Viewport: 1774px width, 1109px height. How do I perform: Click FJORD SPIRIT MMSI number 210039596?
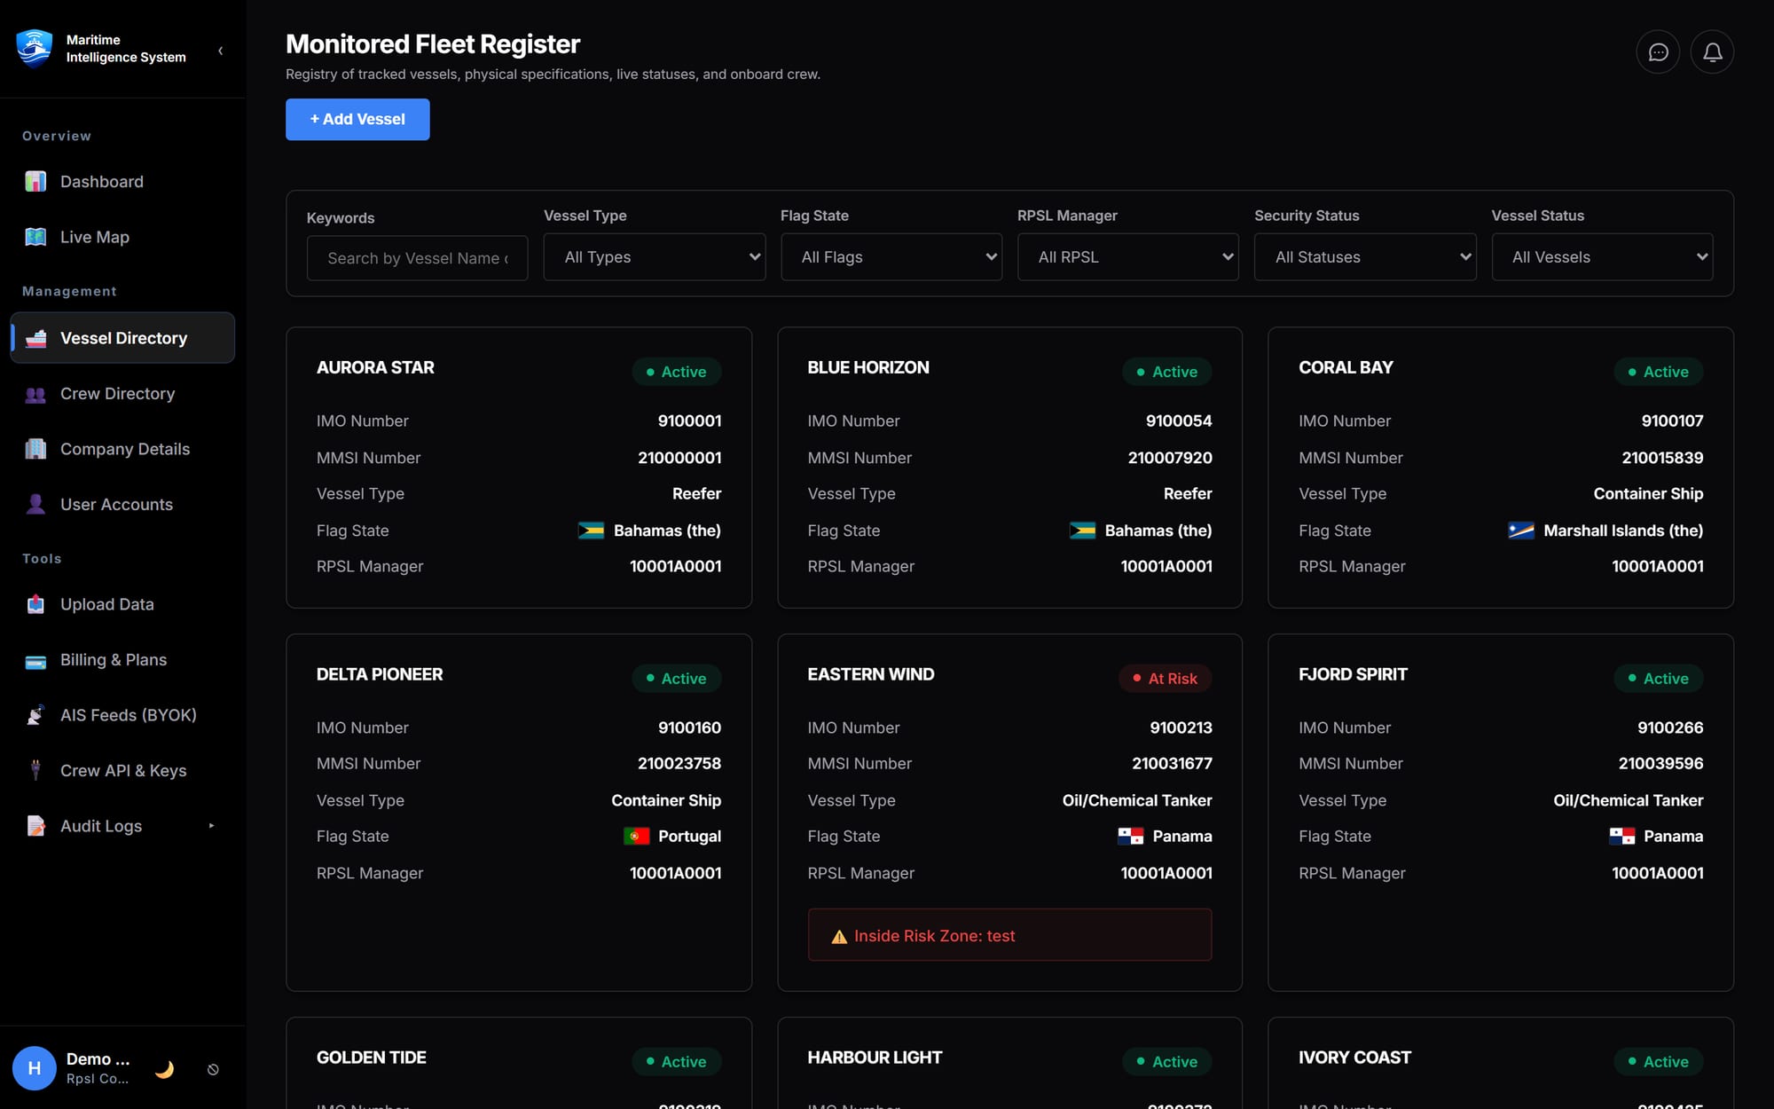click(1660, 763)
